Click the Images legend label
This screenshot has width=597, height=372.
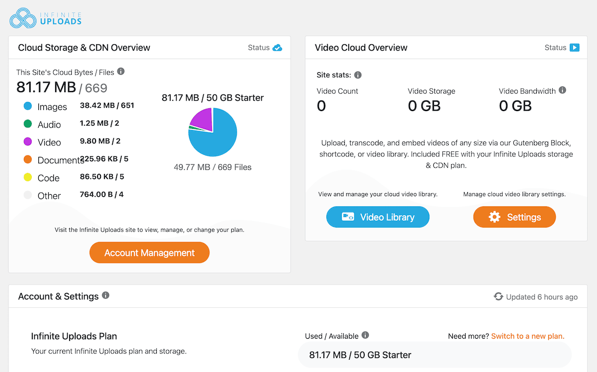pos(52,107)
